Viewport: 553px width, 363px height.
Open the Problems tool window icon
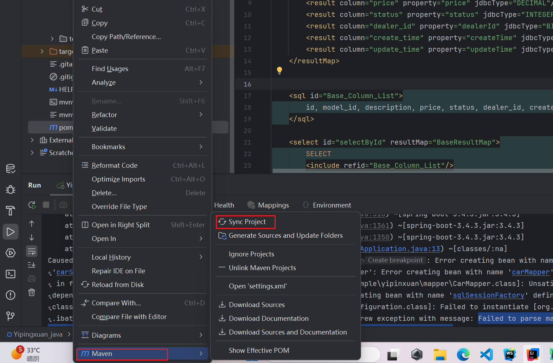[11, 295]
